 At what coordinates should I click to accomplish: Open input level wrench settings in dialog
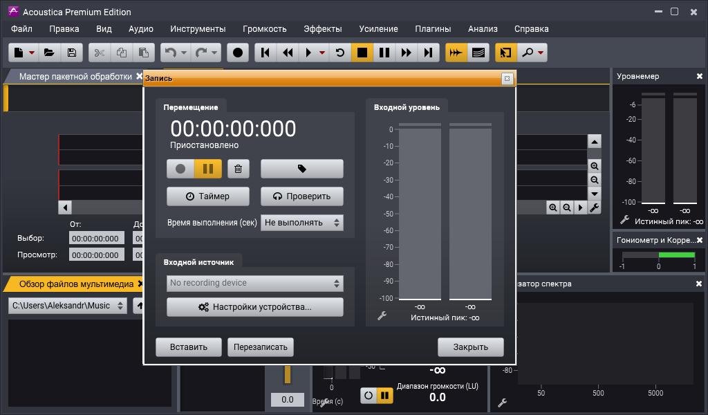(382, 316)
